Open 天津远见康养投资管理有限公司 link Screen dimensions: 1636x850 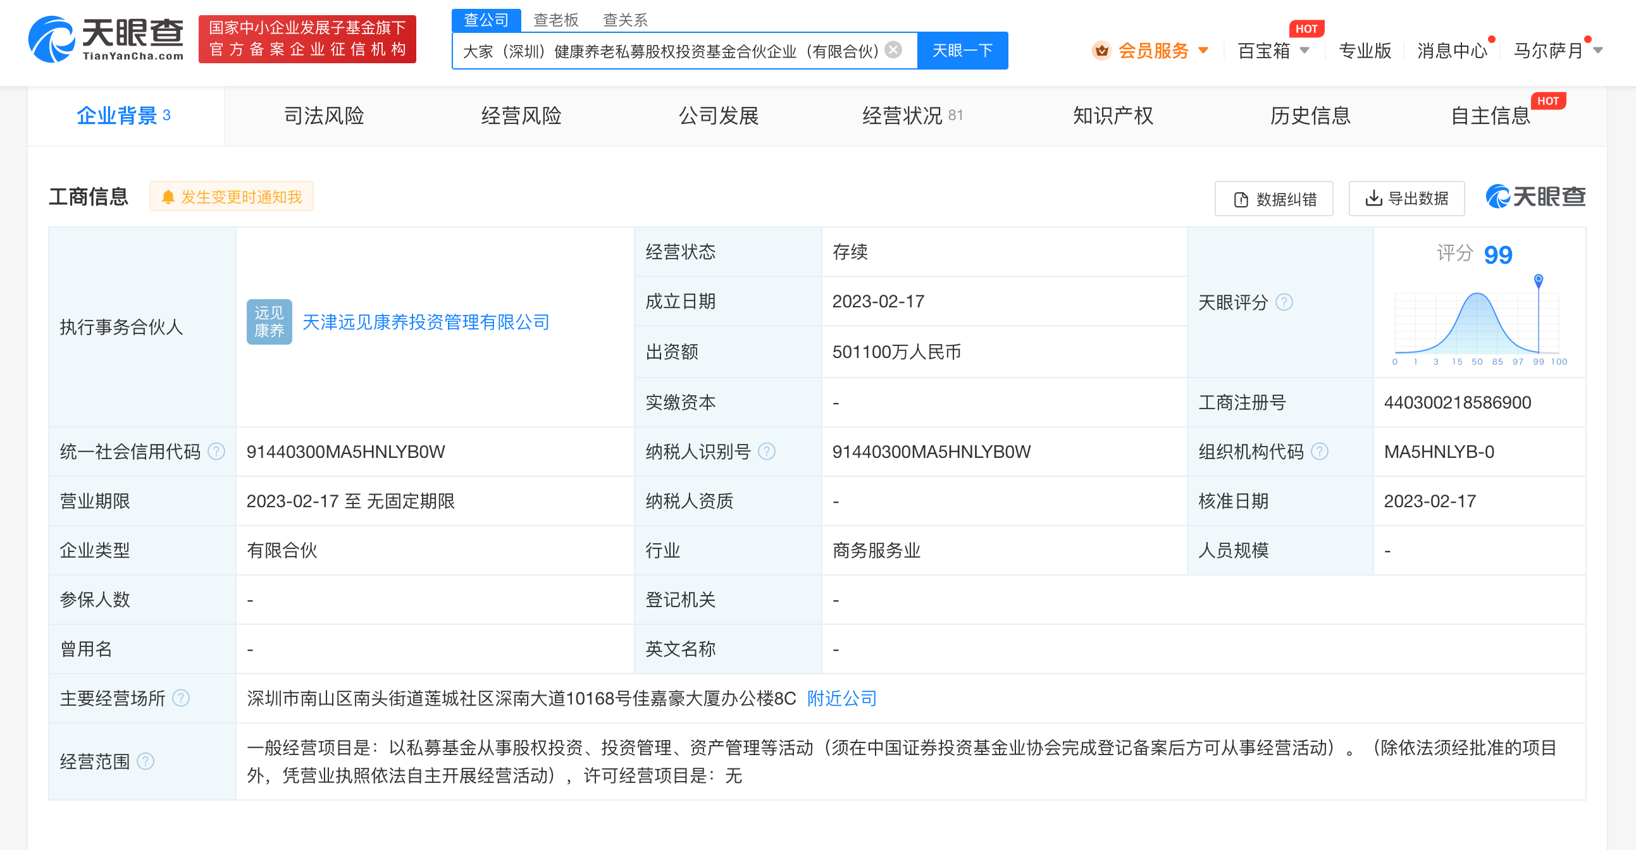click(426, 322)
